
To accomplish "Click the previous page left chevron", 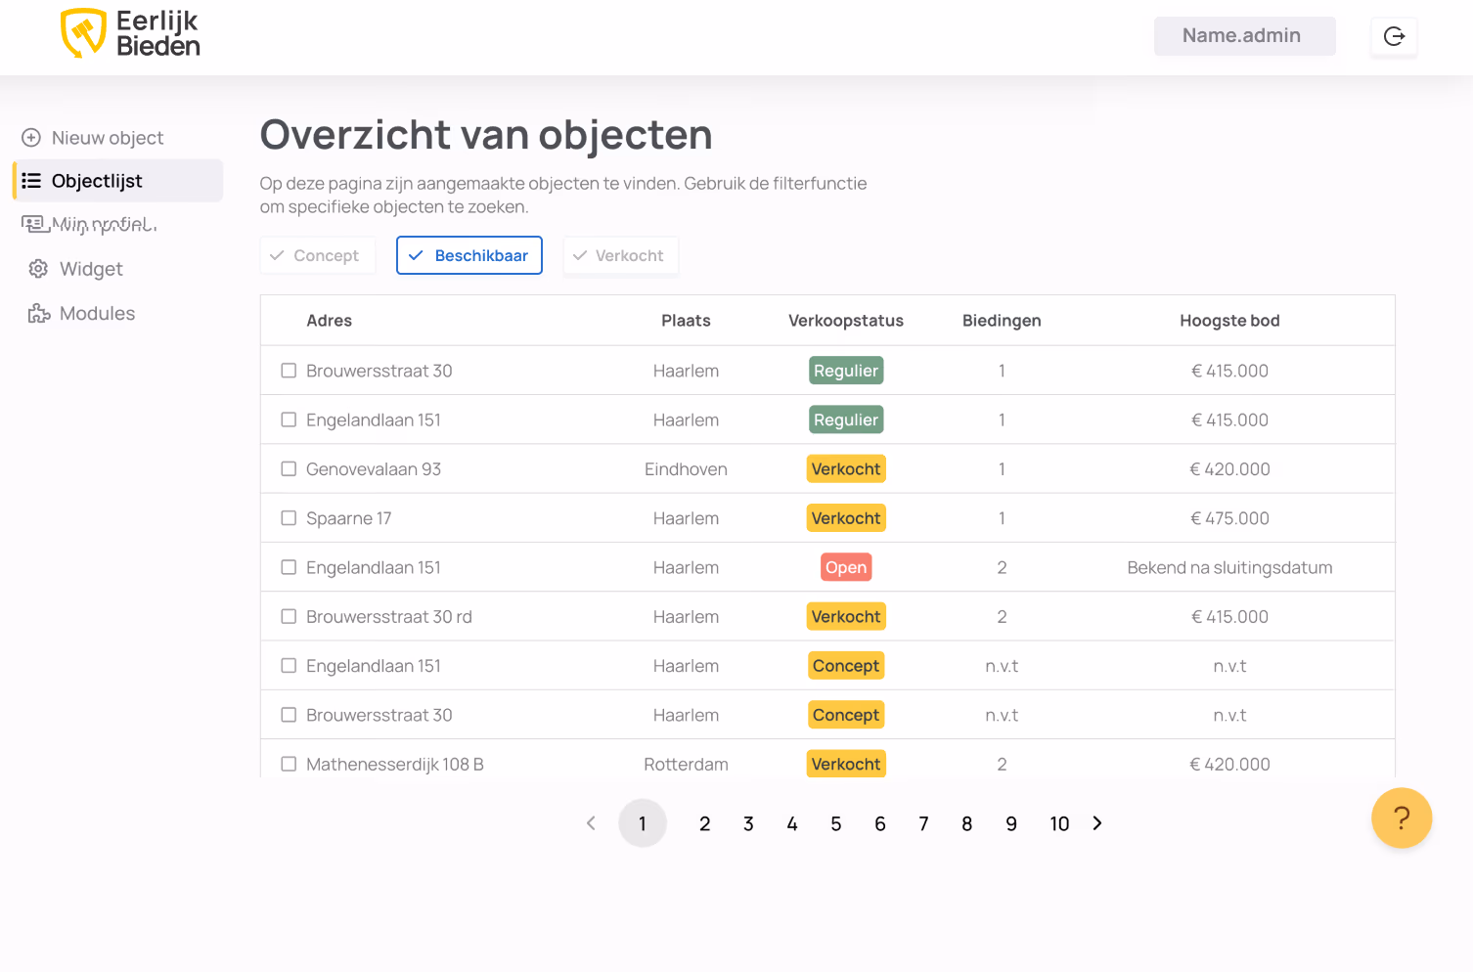I will [591, 823].
